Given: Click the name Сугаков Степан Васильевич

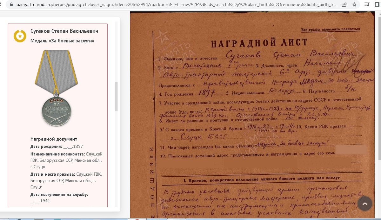Looking at the screenshot, I should (64, 31).
